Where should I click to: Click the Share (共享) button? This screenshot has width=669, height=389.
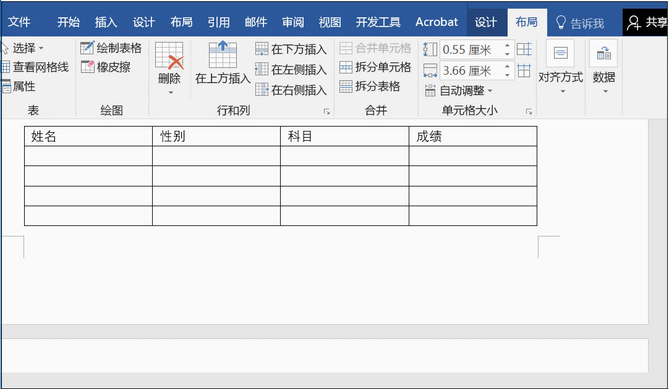tap(646, 22)
